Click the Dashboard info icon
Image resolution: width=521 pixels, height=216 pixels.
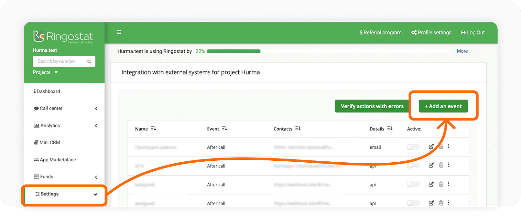(35, 91)
